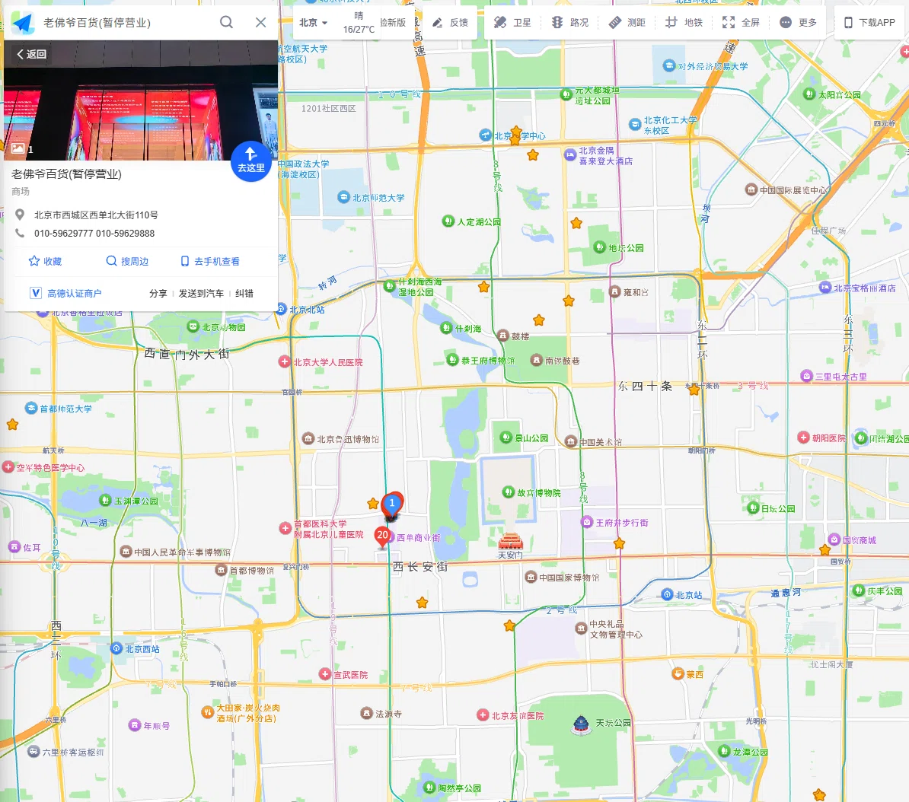Click the 地坛公园 park icon
Screen dimensions: 909x802
click(599, 247)
